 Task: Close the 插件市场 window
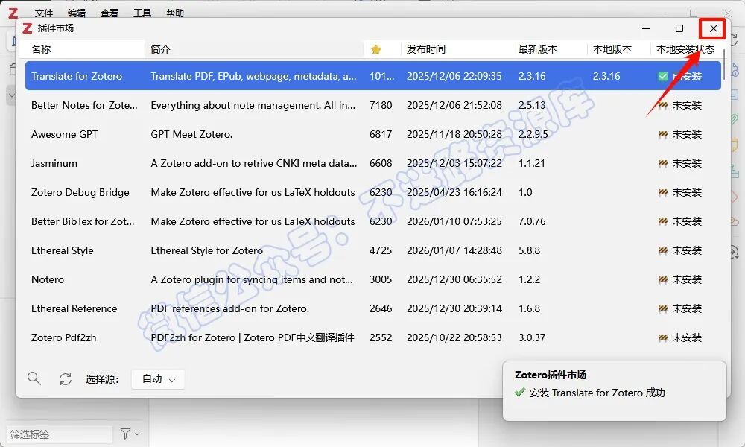(713, 28)
